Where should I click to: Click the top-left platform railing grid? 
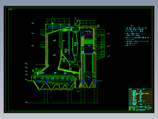[57, 21]
